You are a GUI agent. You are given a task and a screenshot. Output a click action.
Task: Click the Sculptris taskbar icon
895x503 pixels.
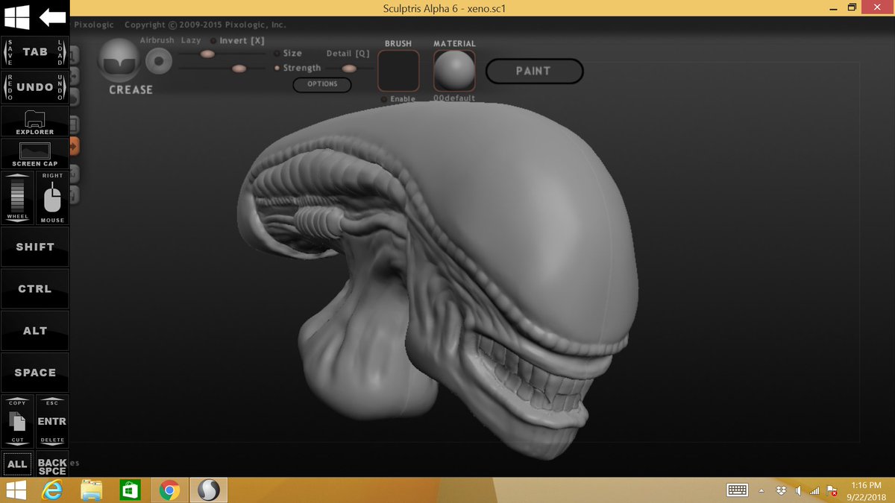tap(209, 490)
